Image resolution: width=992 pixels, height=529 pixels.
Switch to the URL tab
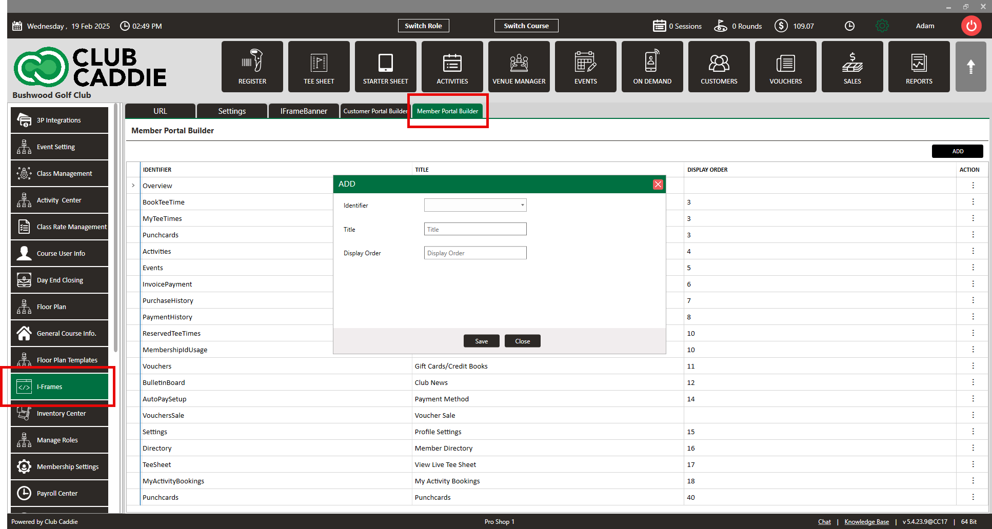160,111
